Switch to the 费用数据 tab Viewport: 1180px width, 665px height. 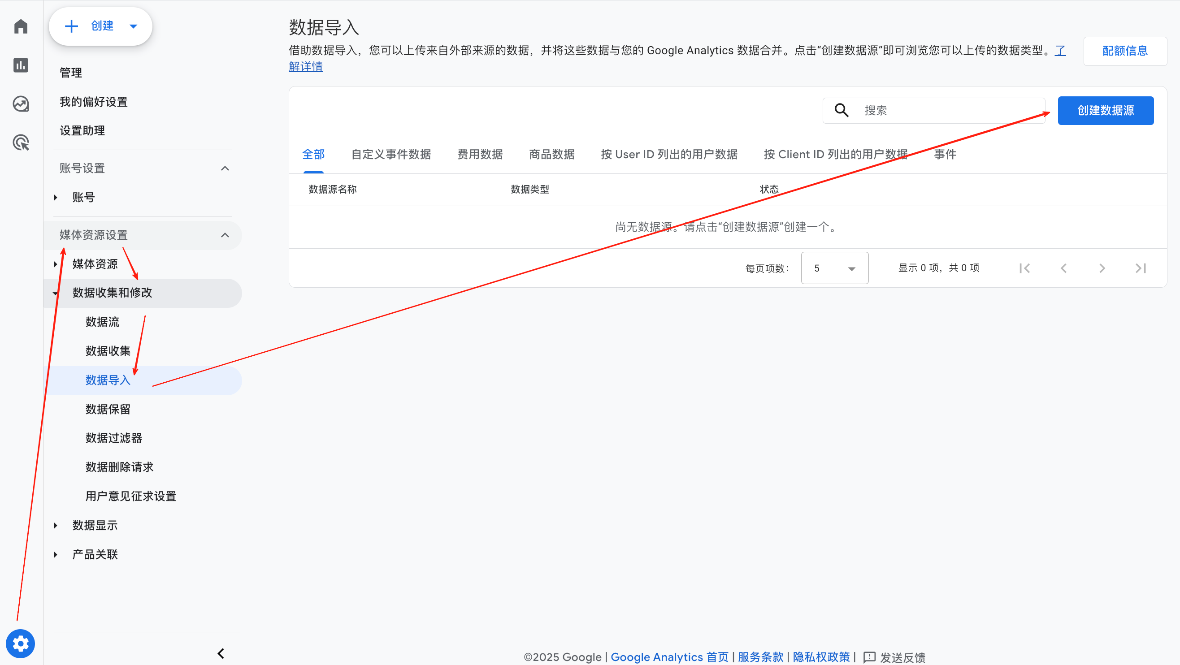point(480,154)
